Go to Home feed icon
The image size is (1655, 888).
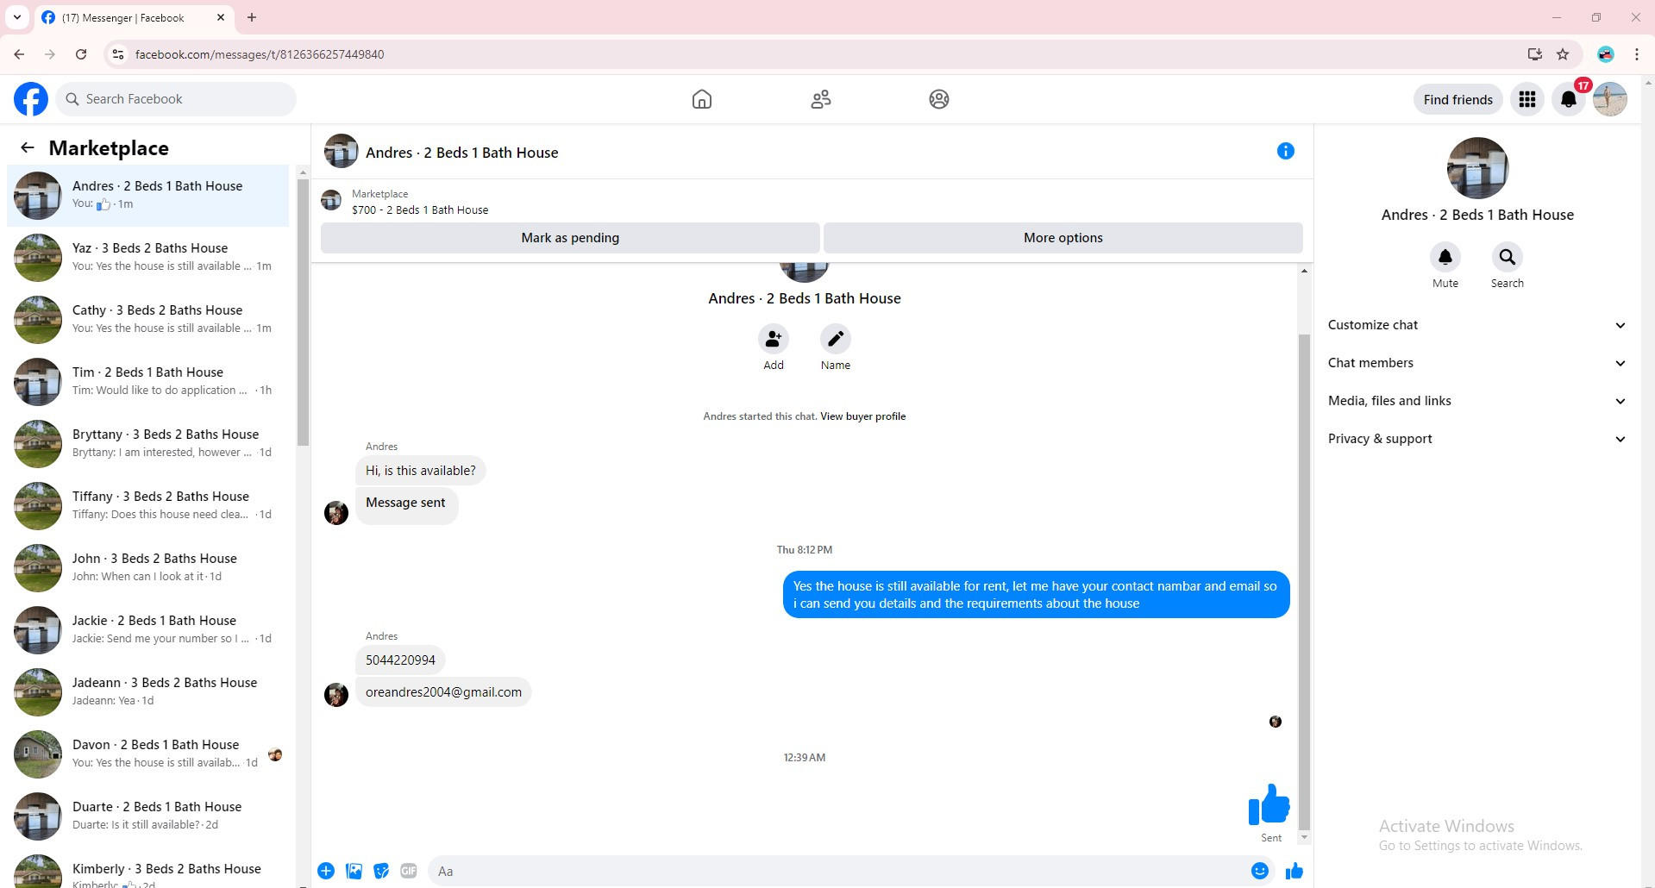click(x=702, y=99)
